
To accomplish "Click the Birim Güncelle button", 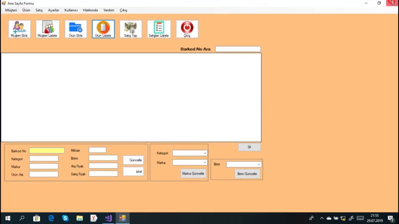I will [247, 174].
